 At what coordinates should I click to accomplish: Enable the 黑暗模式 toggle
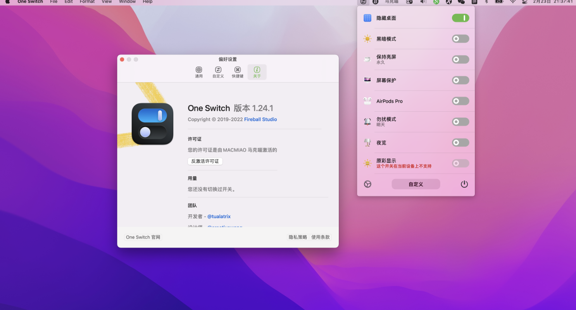460,39
